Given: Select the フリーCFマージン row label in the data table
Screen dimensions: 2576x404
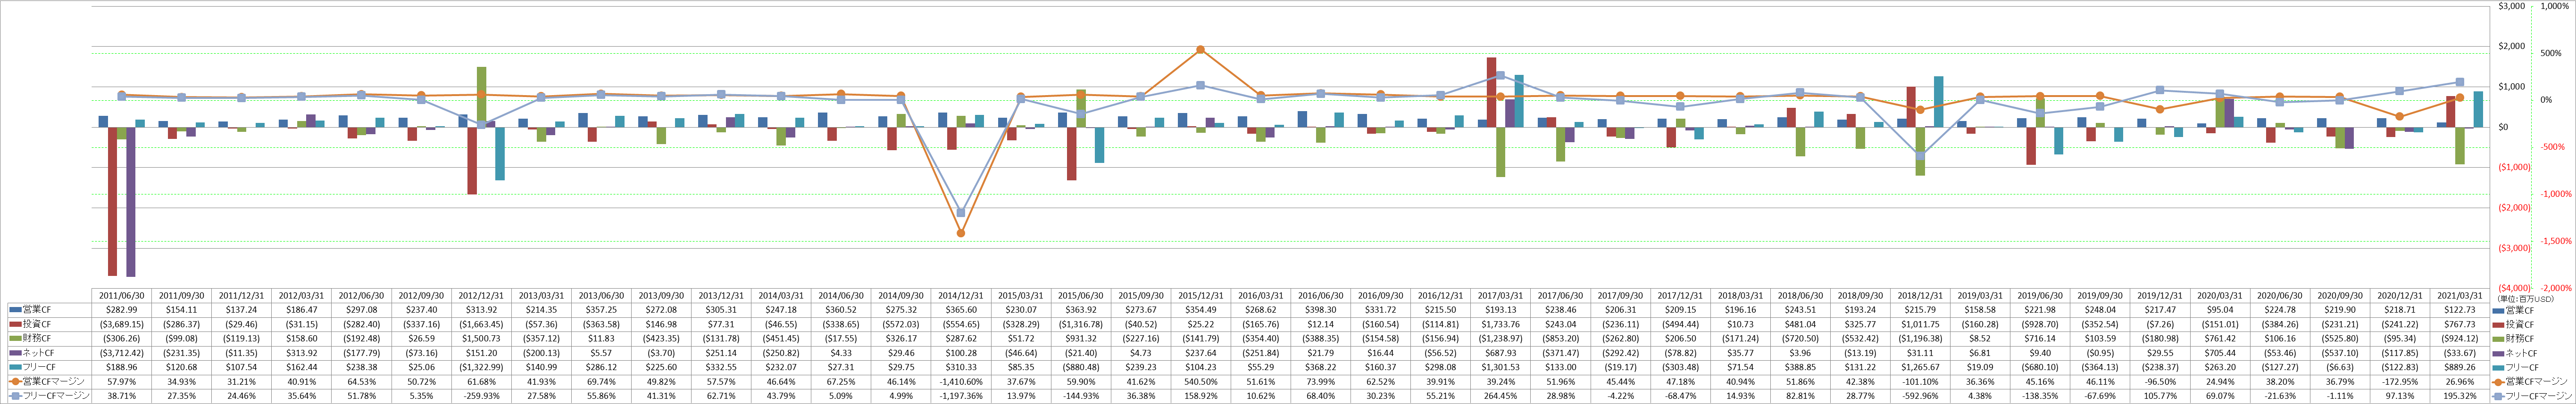Looking at the screenshot, I should (x=57, y=396).
